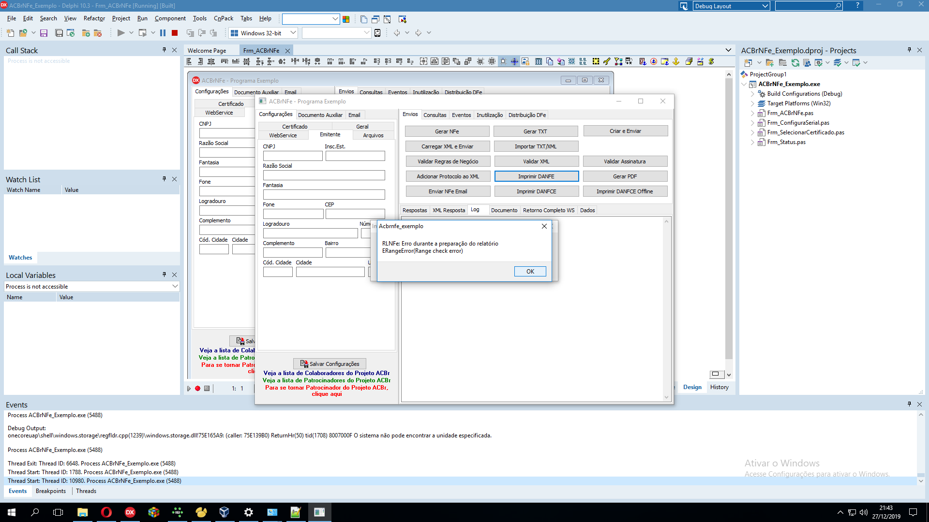The image size is (929, 522).
Task: Click the Save All toolbar icon
Action: tap(59, 33)
